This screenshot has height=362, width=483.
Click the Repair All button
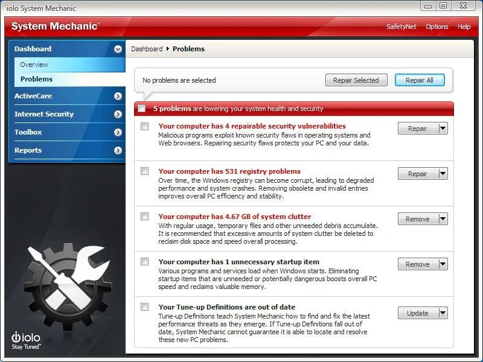click(420, 80)
